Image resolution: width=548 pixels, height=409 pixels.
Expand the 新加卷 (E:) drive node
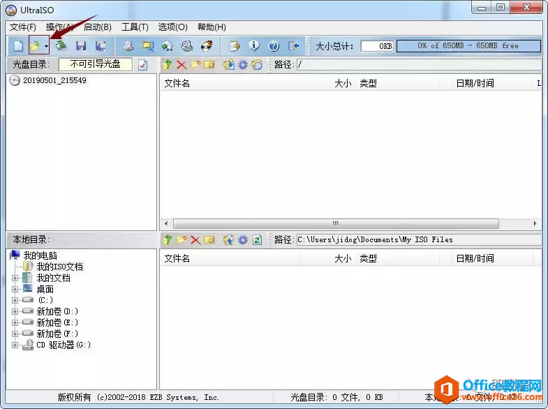(x=15, y=322)
